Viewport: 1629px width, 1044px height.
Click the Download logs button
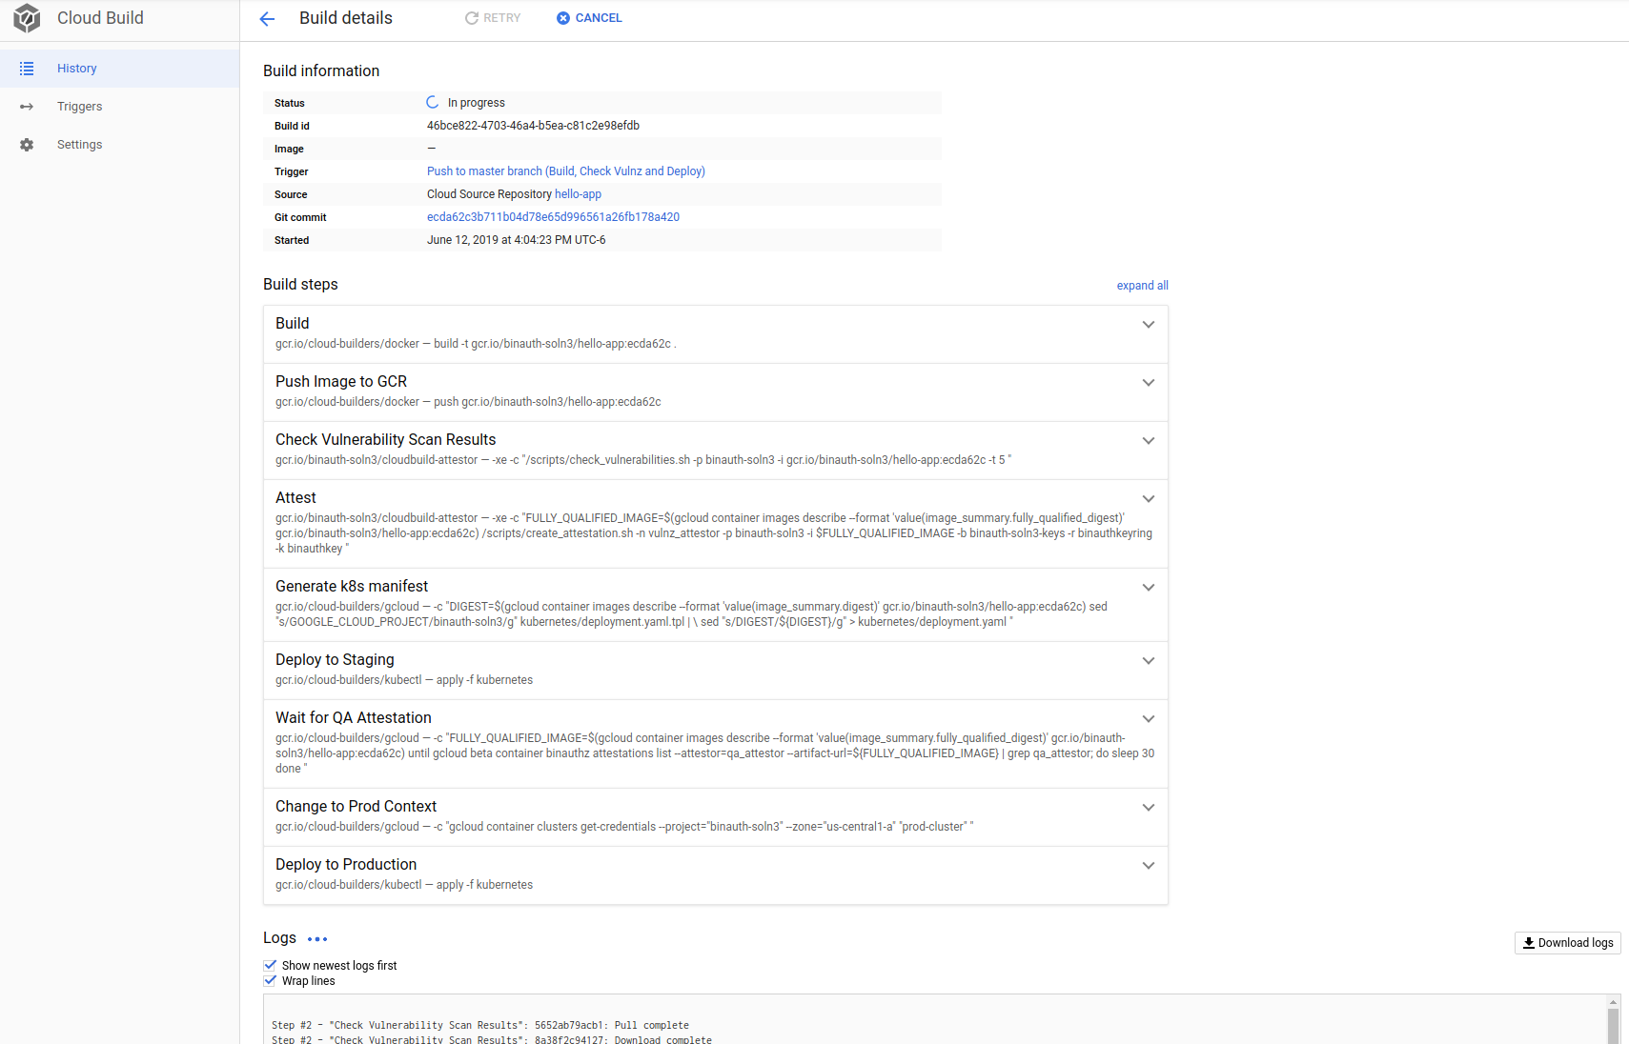click(x=1567, y=942)
